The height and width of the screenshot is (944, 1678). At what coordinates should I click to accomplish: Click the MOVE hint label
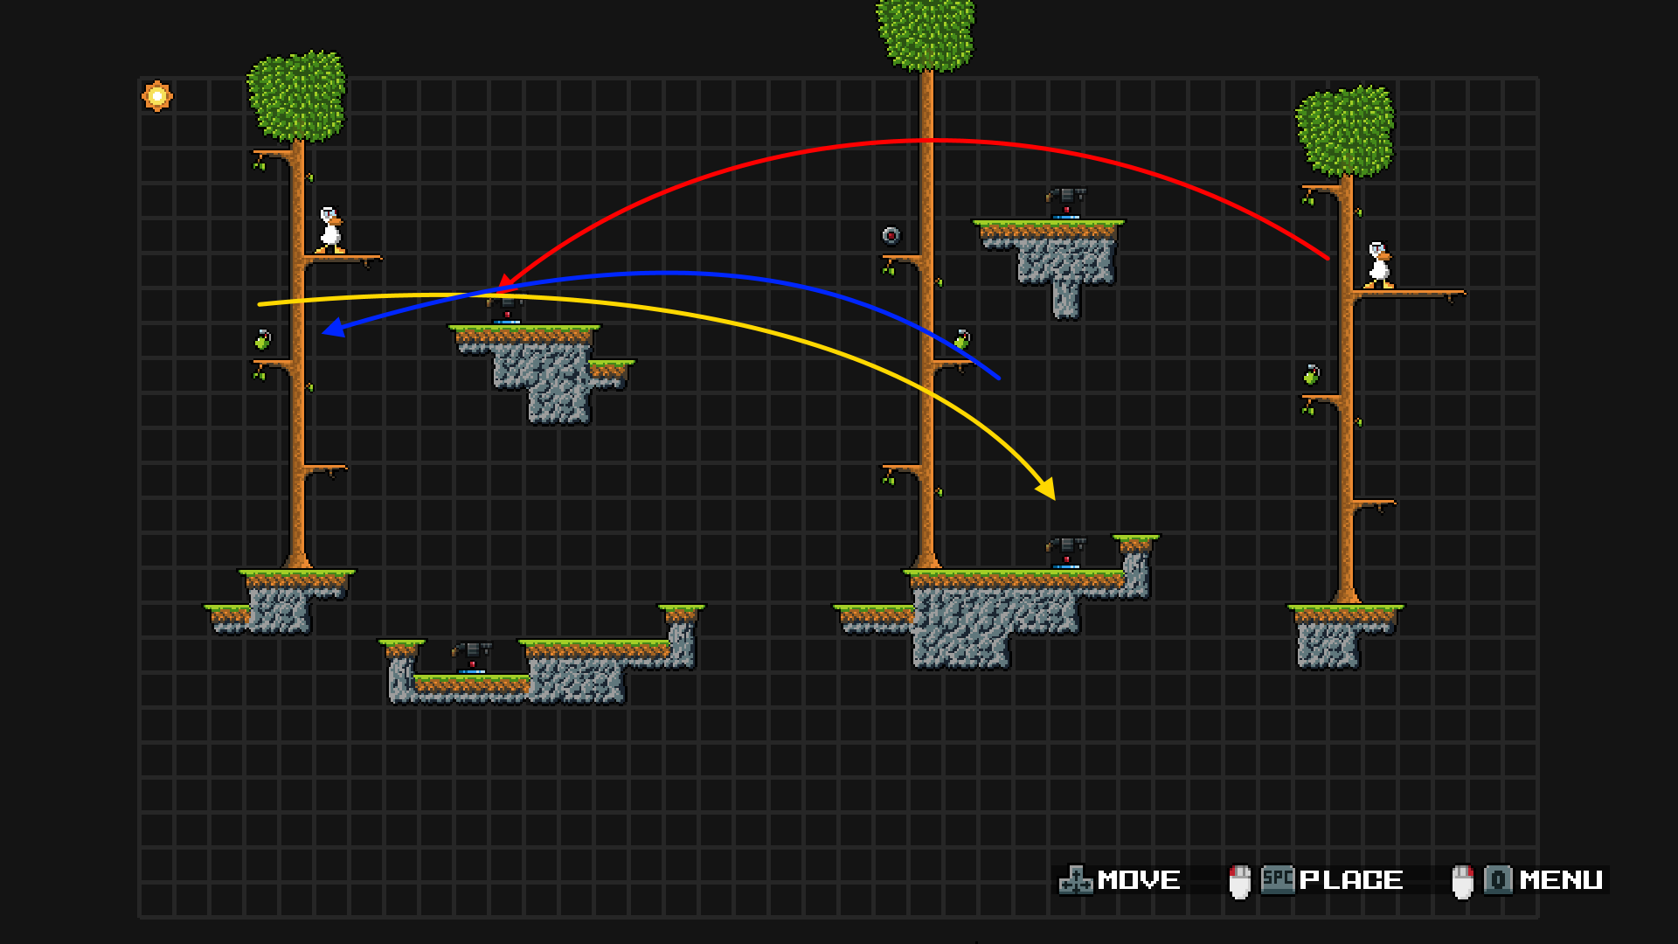tap(1139, 880)
